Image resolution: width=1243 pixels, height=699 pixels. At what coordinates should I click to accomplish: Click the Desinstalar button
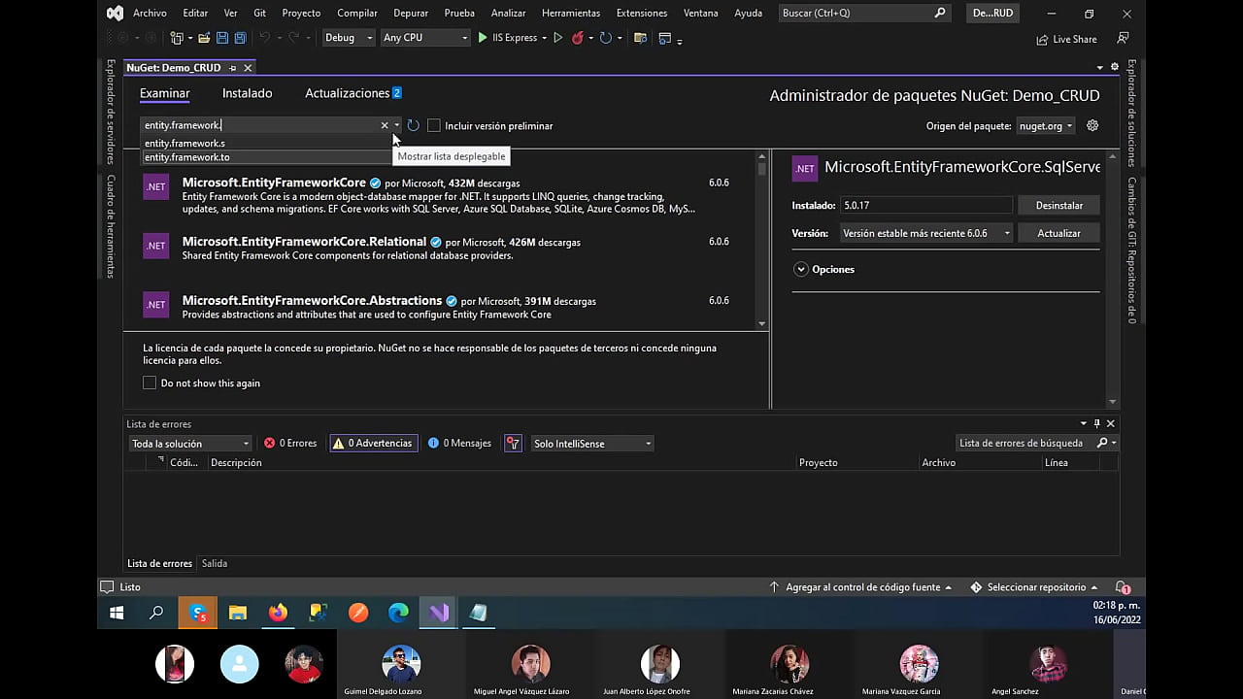(x=1058, y=205)
